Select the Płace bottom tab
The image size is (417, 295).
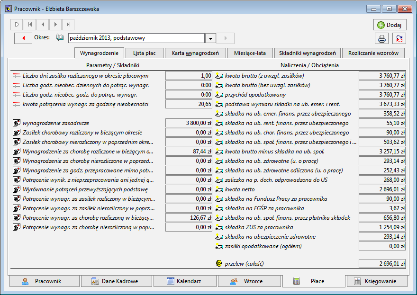314,281
